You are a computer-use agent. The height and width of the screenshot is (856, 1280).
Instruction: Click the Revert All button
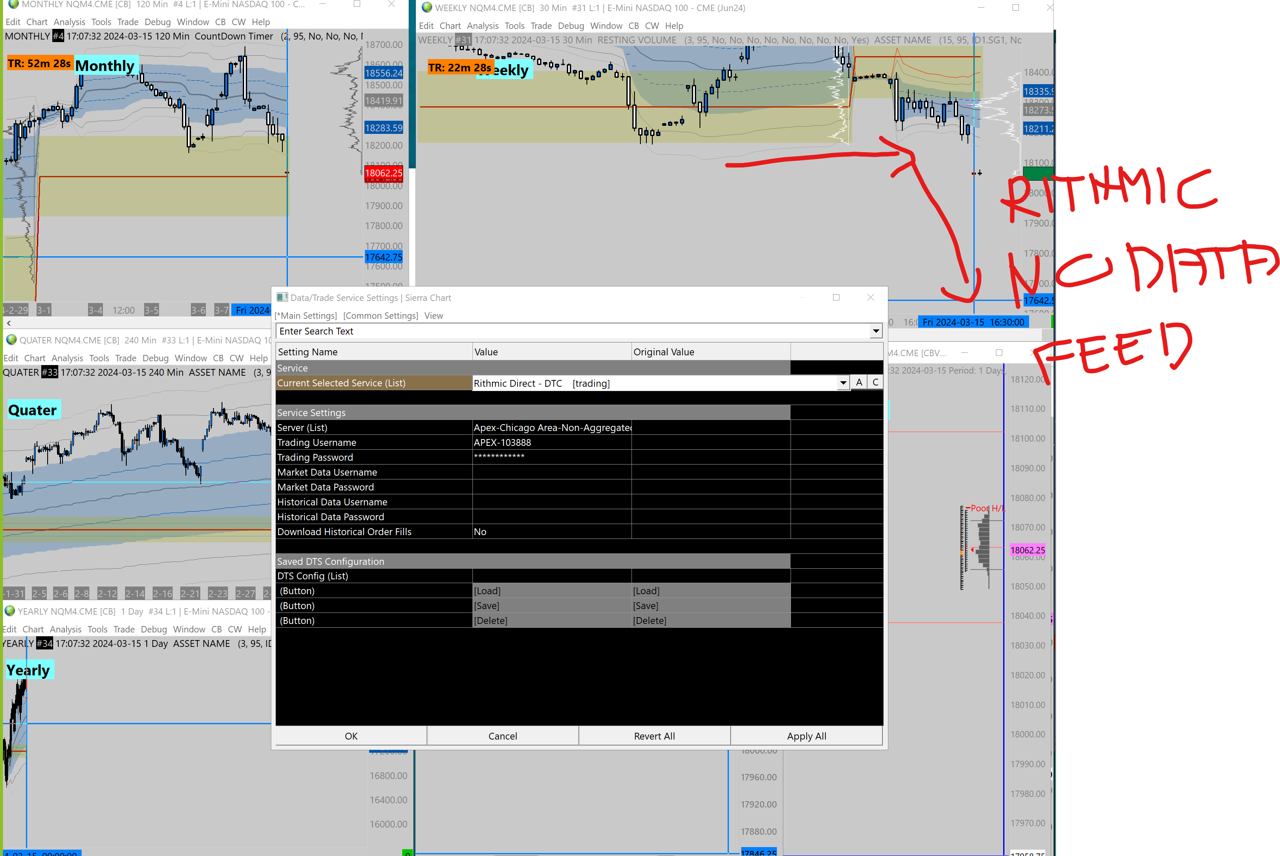(x=654, y=736)
